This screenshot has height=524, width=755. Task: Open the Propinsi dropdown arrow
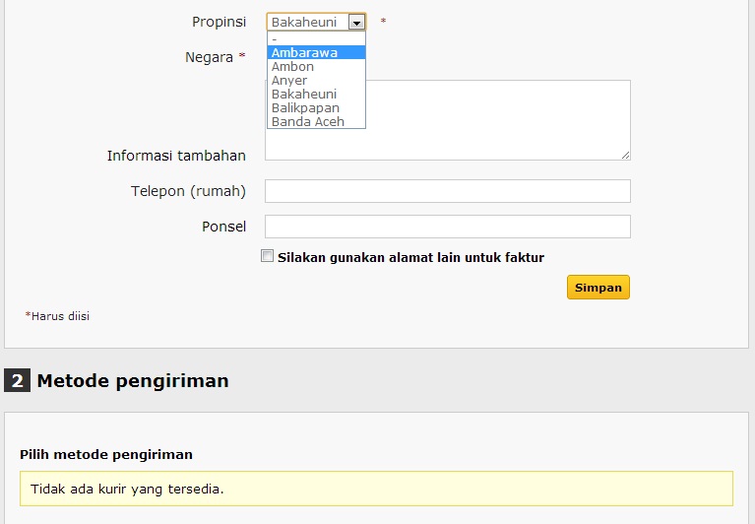coord(356,22)
